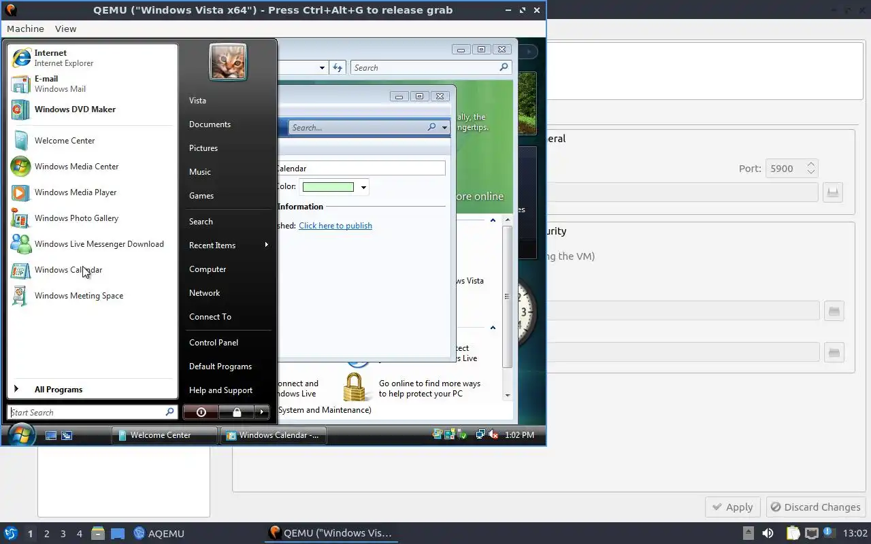Open the calendar Color dropdown arrow
Screen dimensions: 871x544
(x=363, y=187)
